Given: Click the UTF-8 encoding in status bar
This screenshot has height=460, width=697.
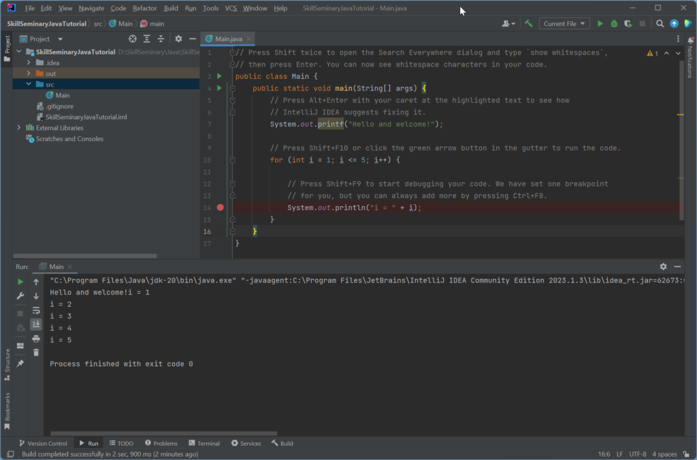Looking at the screenshot, I should click(x=637, y=455).
